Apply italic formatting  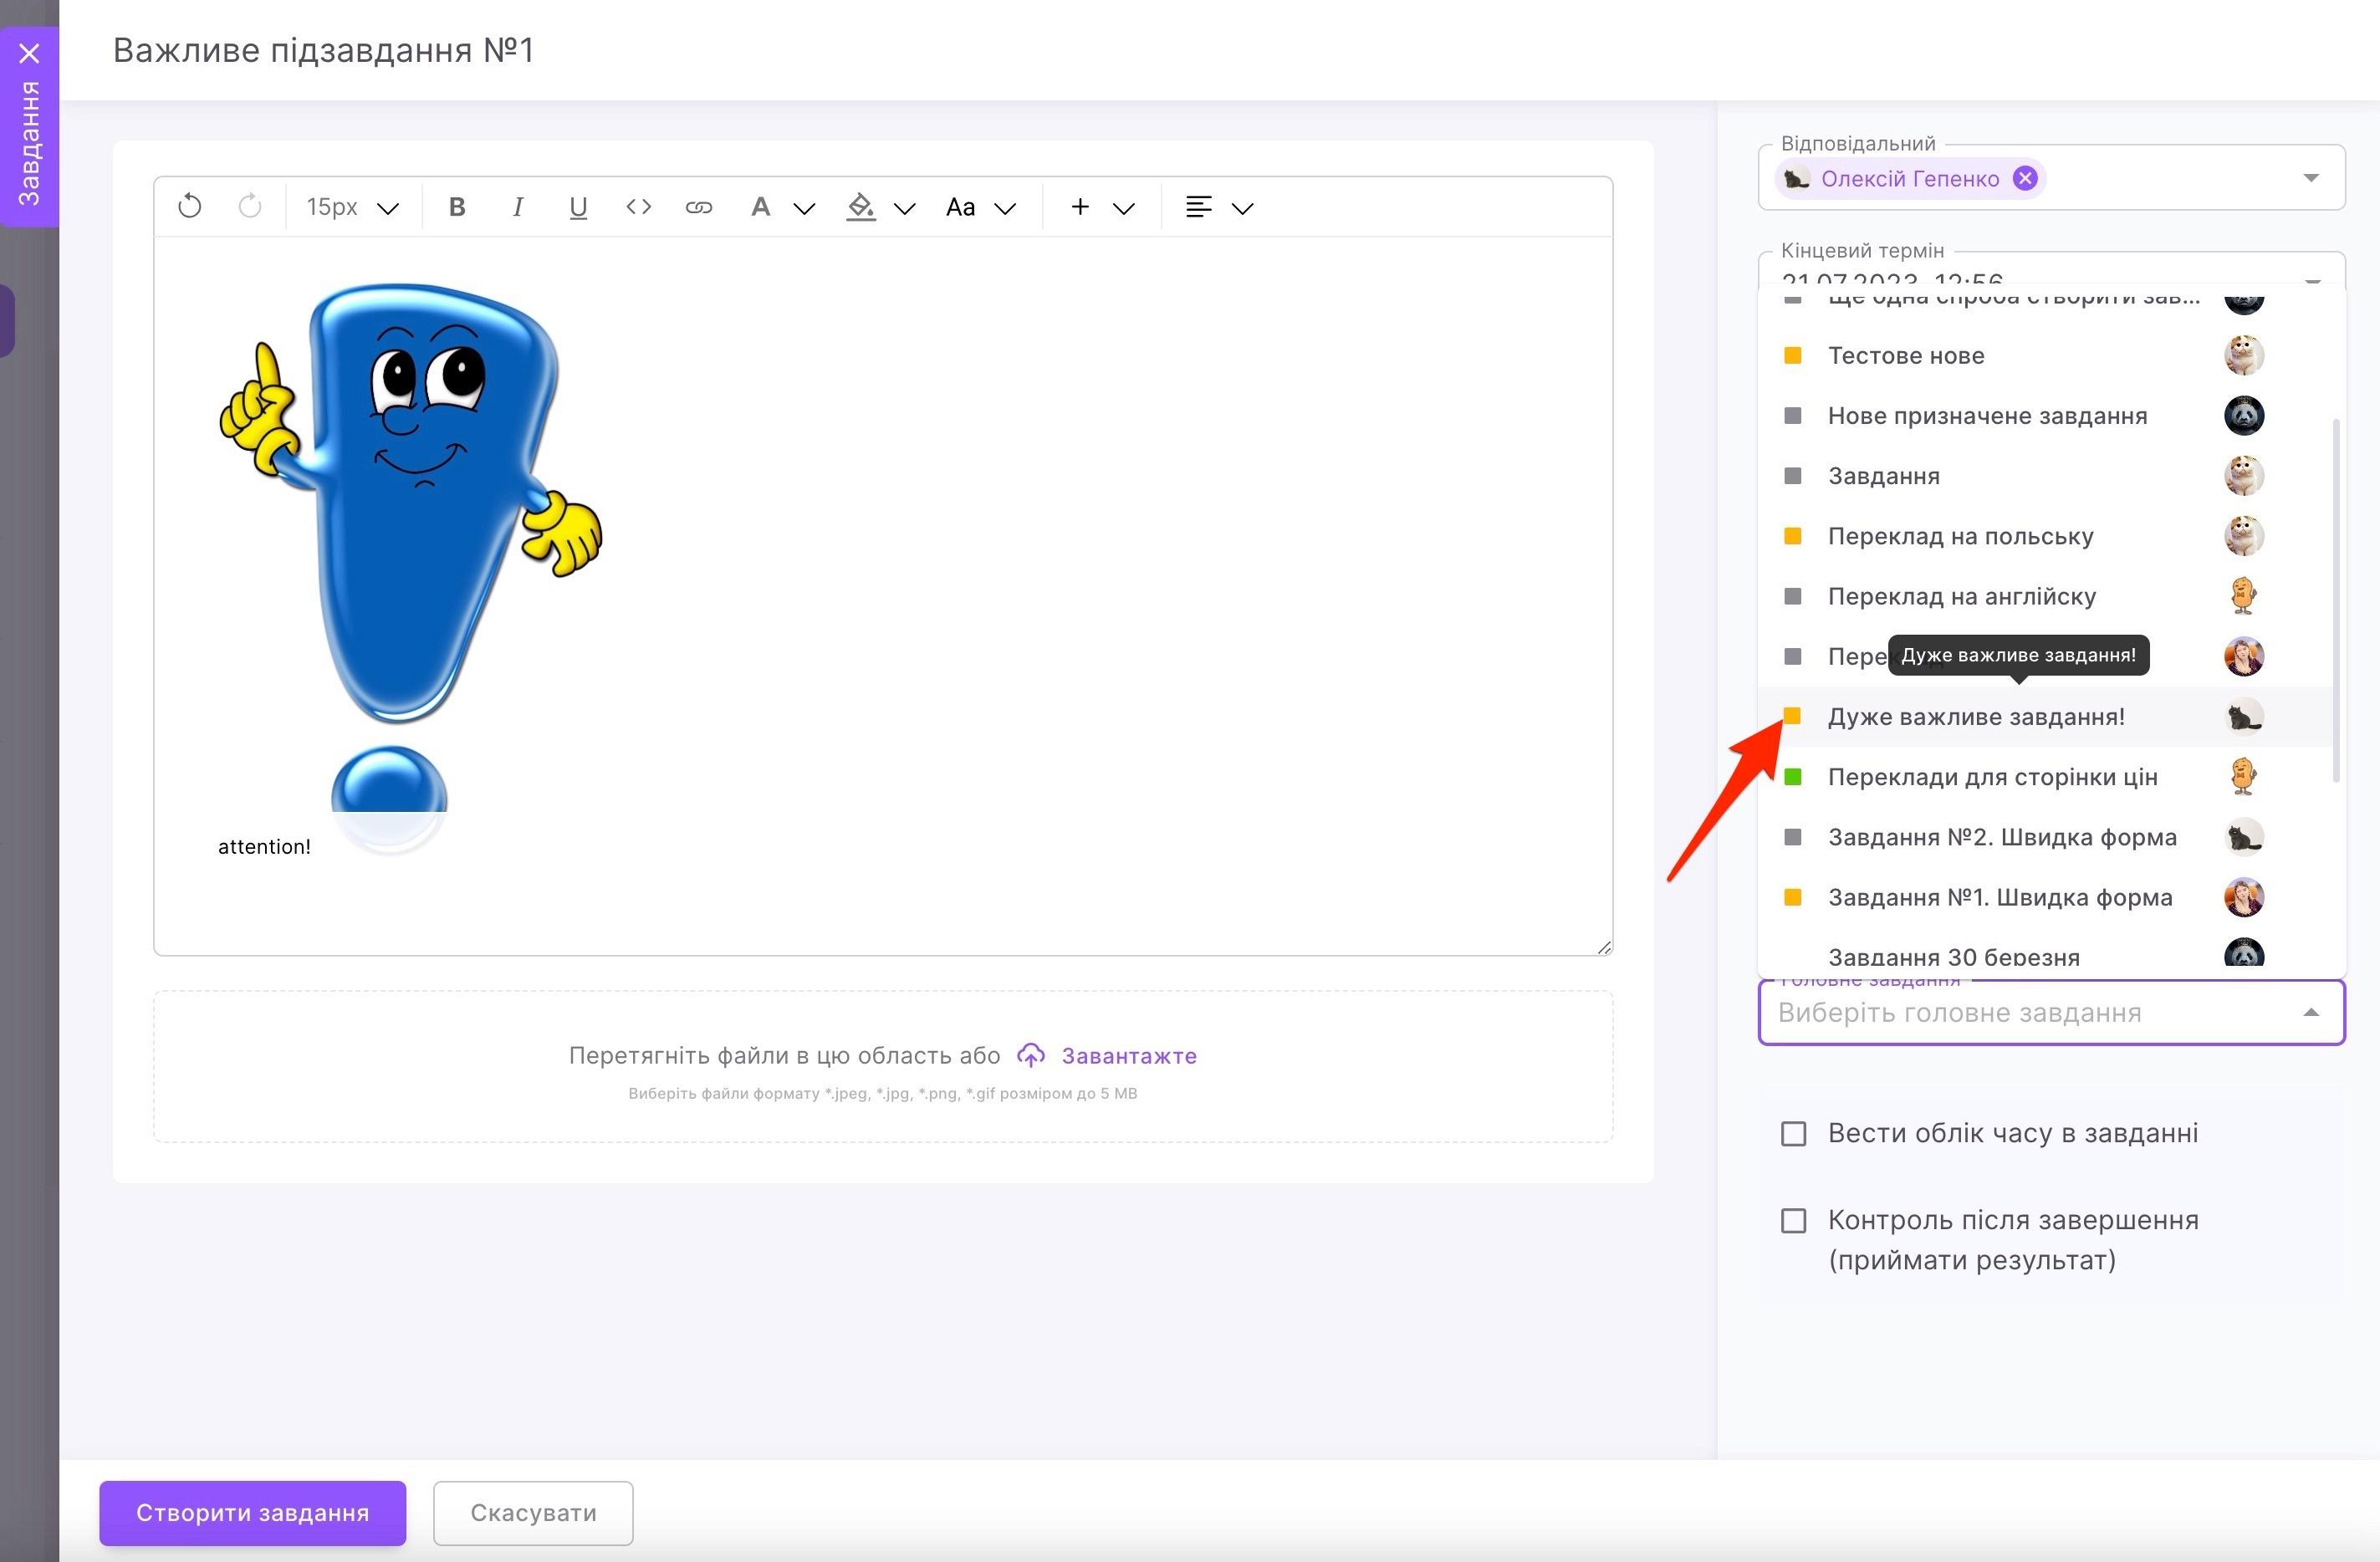pos(517,207)
